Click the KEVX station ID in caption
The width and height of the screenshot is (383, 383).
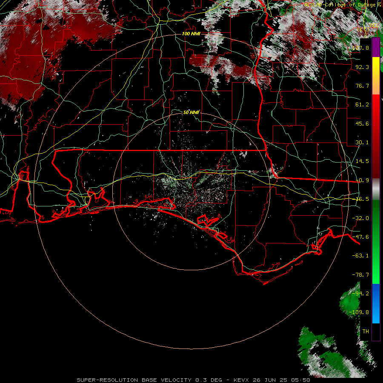[x=242, y=380]
